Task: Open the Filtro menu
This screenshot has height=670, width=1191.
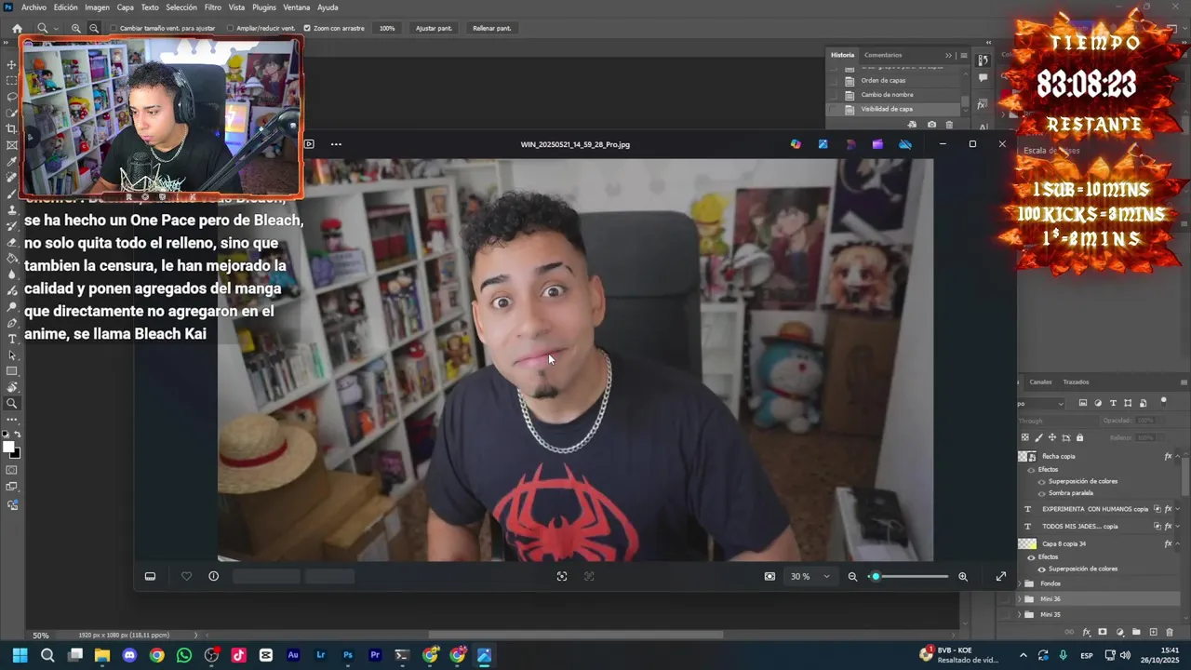Action: 213,7
